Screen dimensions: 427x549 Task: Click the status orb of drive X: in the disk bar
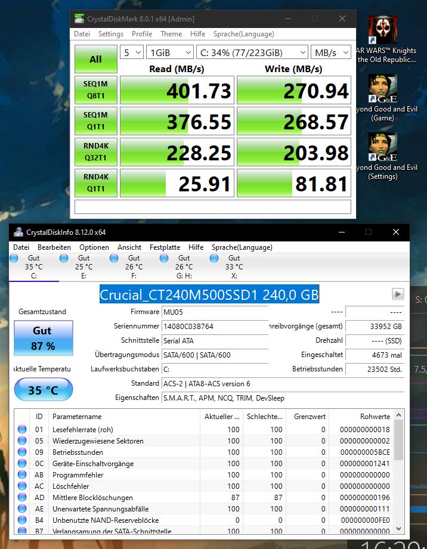pyautogui.click(x=214, y=258)
